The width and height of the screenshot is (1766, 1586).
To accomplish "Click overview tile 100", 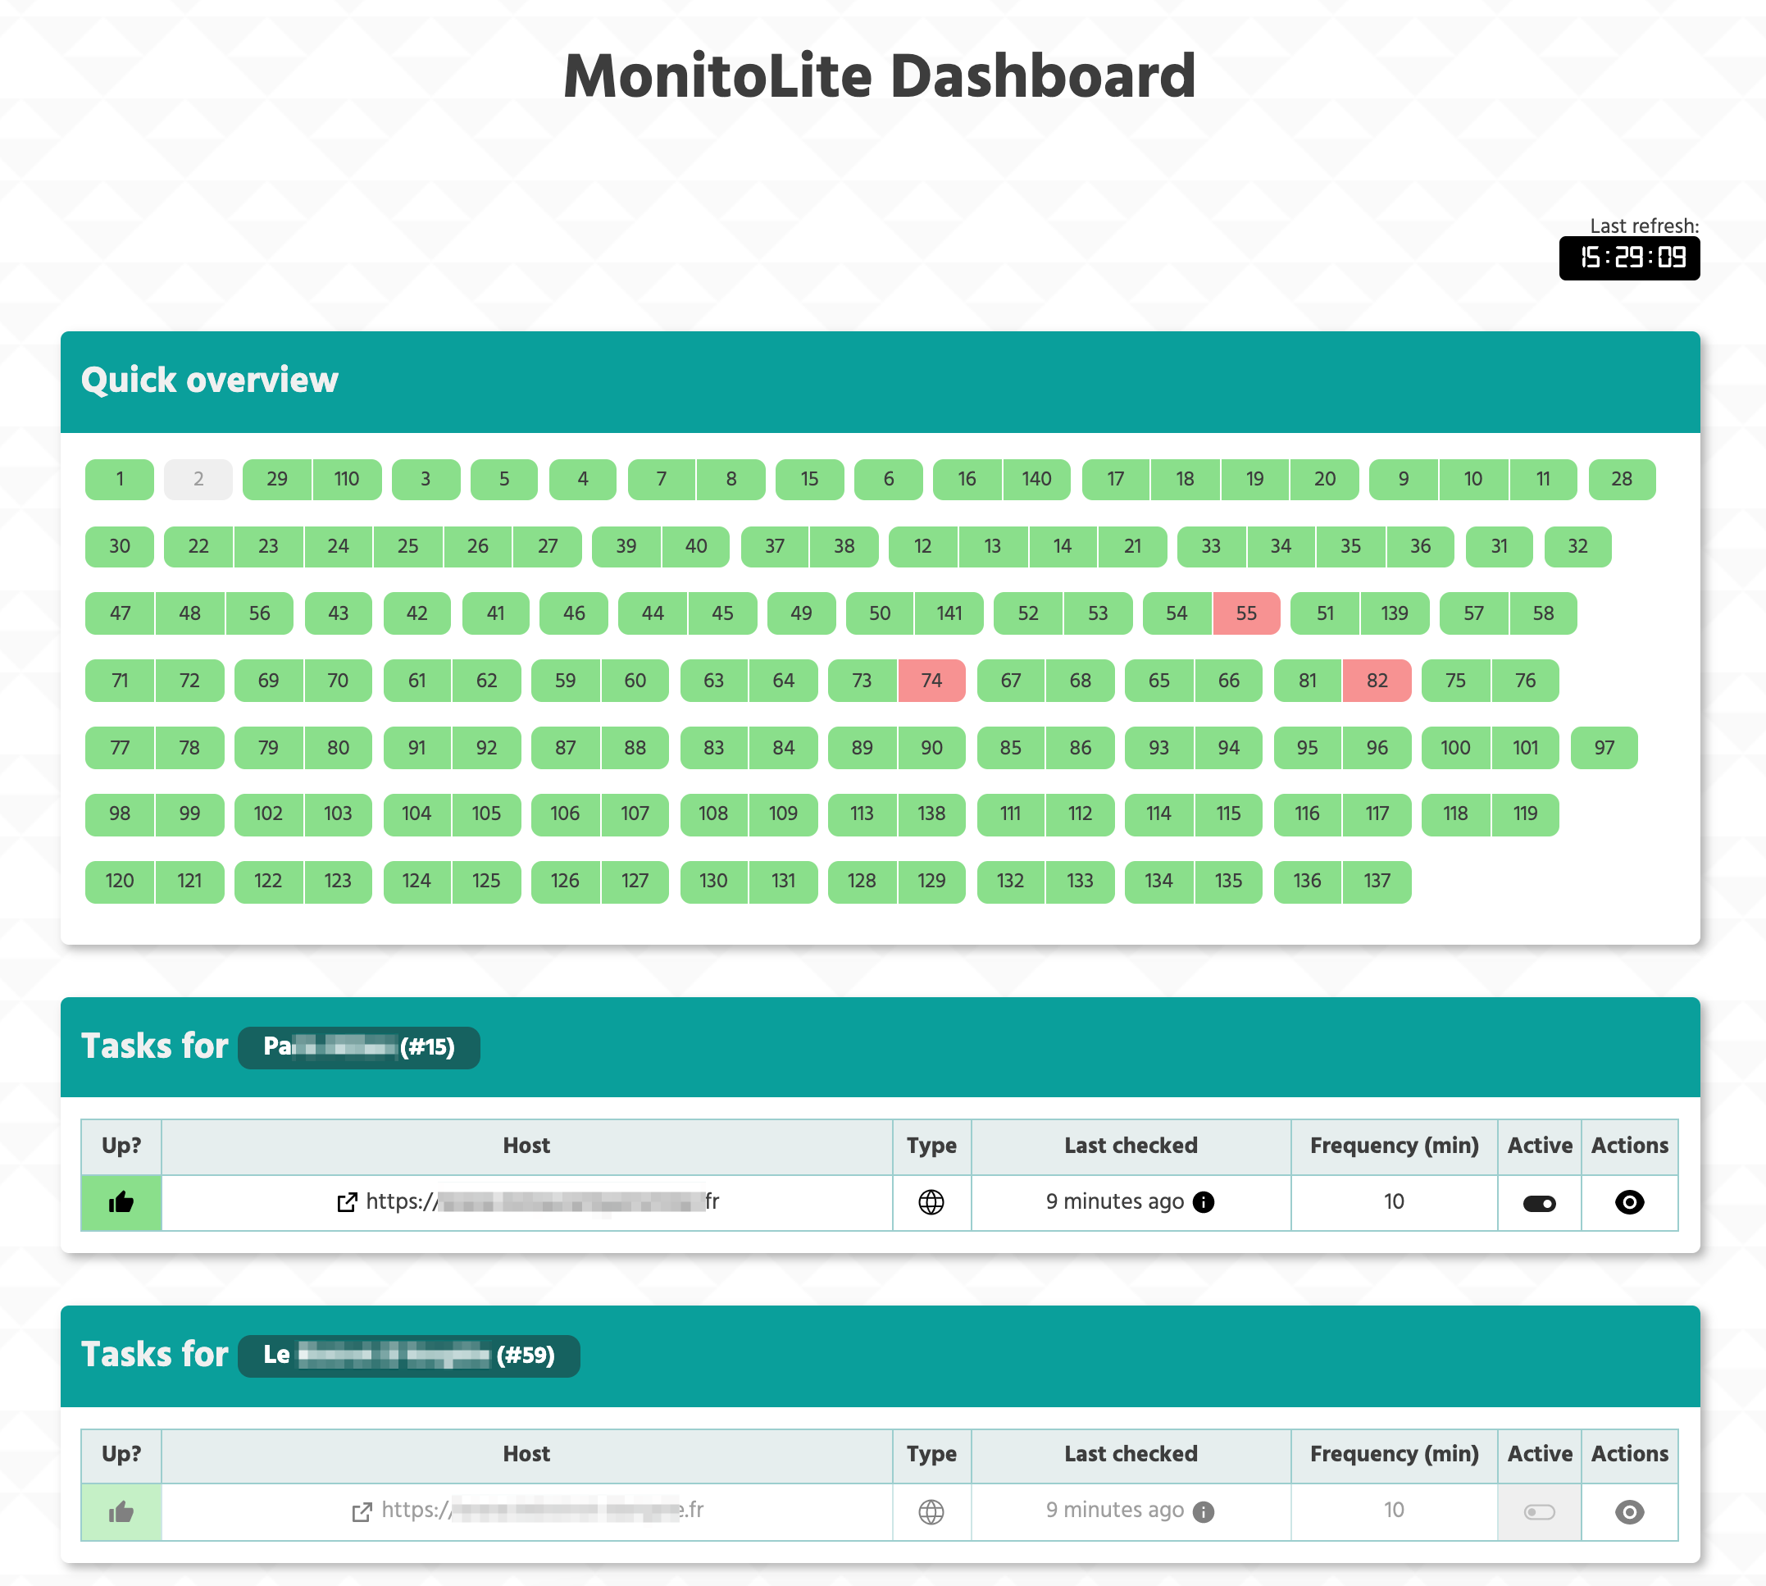I will pos(1455,748).
